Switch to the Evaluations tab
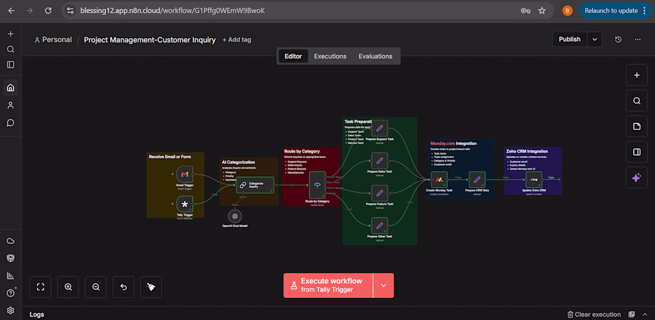Screen dimensions: 655x320 [x=376, y=56]
